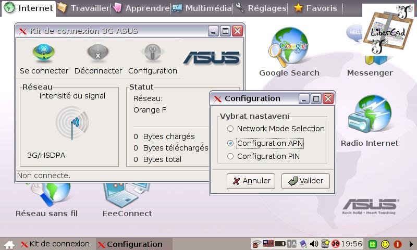This screenshot has height=250, width=417.
Task: Click the Se connecter globe icon
Action: [x=44, y=53]
